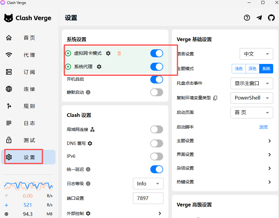Select the 系统 theme mode button
The width and height of the screenshot is (279, 218).
point(266,69)
